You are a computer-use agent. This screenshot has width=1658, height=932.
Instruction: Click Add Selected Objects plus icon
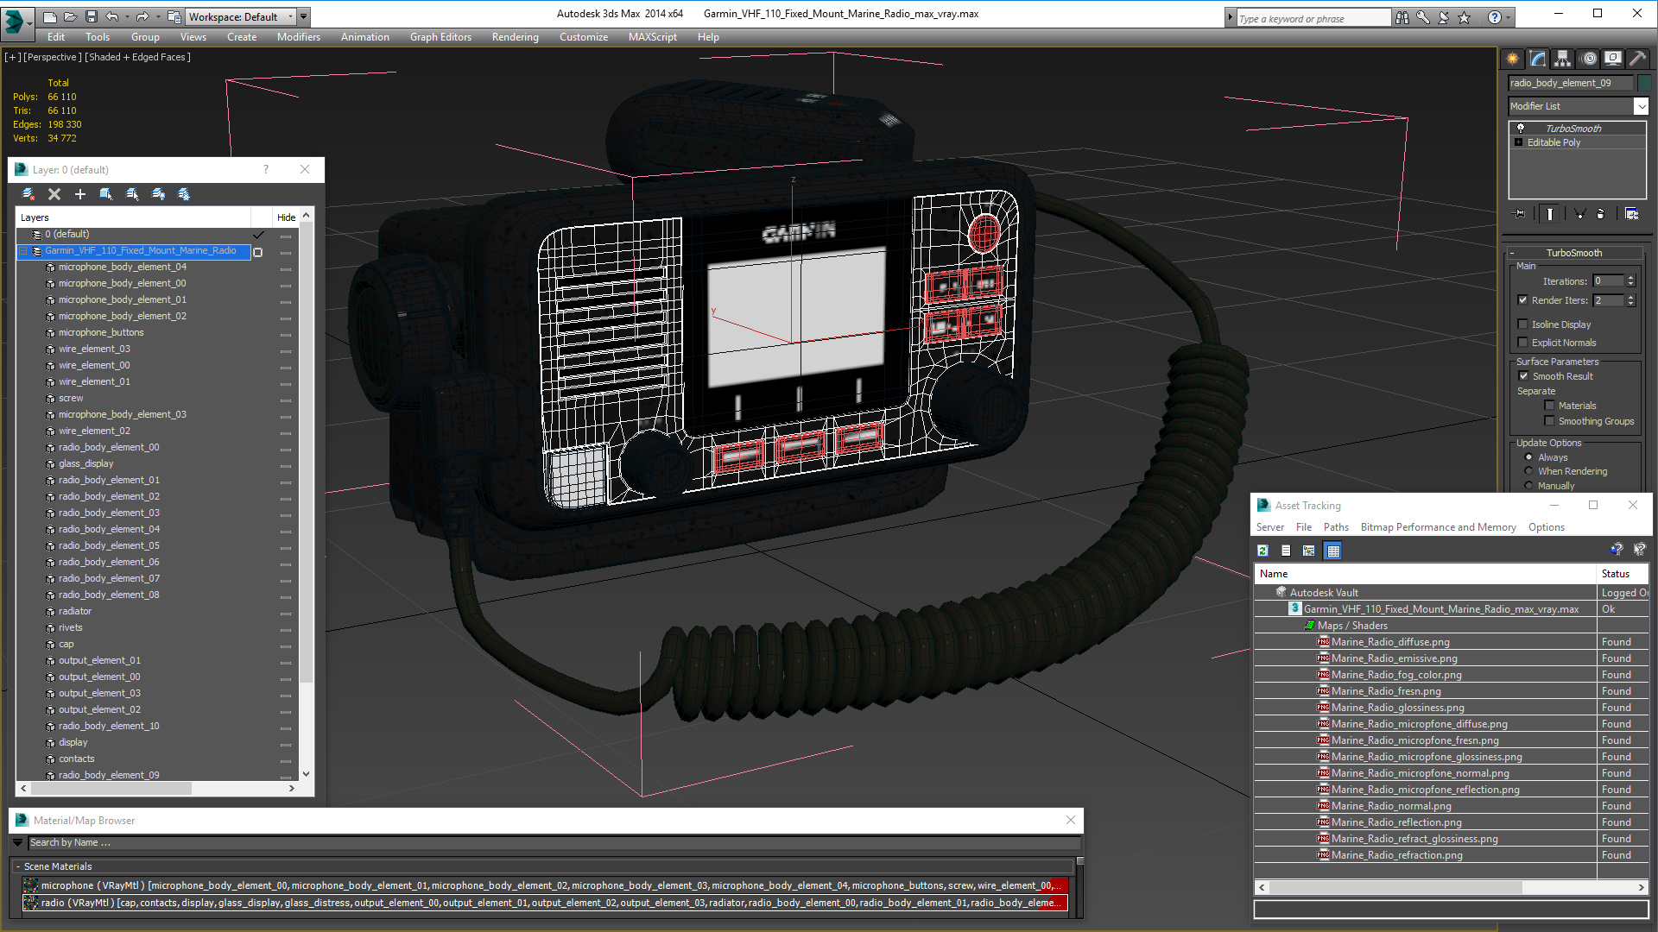[x=80, y=194]
